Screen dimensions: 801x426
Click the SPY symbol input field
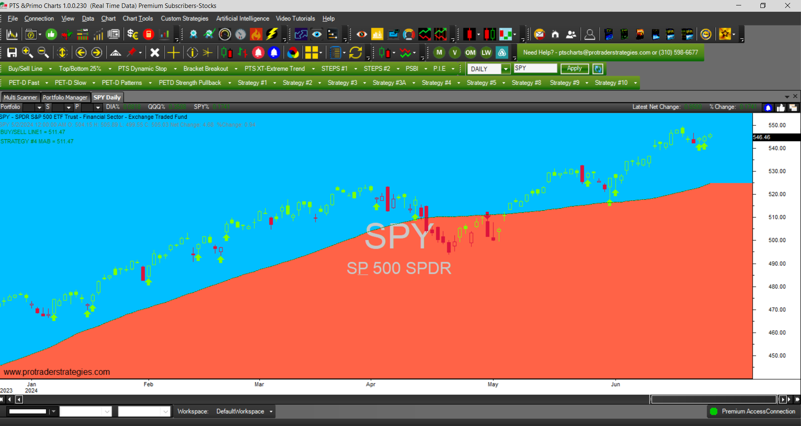pos(535,68)
